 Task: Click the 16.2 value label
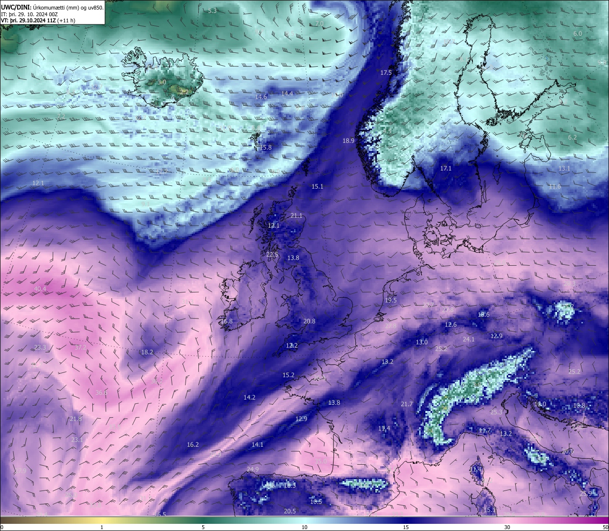193,445
